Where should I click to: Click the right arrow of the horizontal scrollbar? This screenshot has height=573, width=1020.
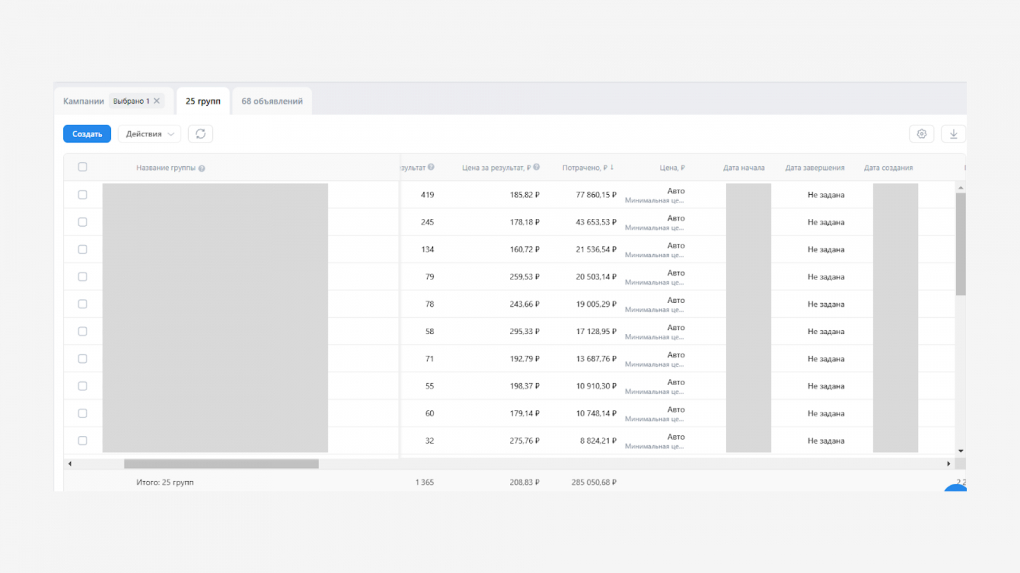point(949,463)
